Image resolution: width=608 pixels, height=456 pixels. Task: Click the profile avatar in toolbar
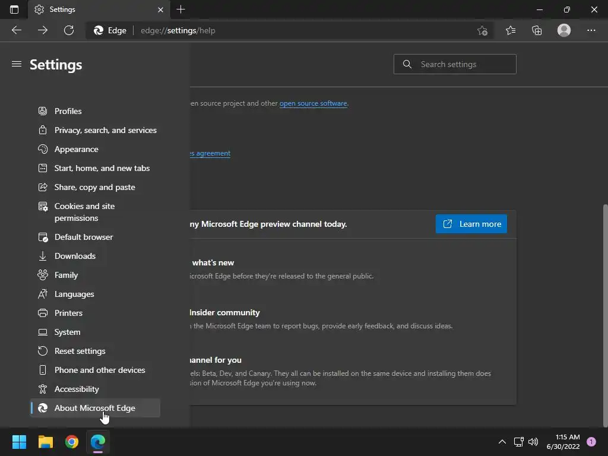point(564,30)
